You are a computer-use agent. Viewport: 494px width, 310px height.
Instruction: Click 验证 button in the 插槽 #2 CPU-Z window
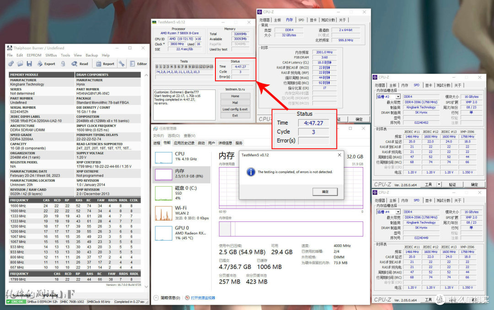452,184
